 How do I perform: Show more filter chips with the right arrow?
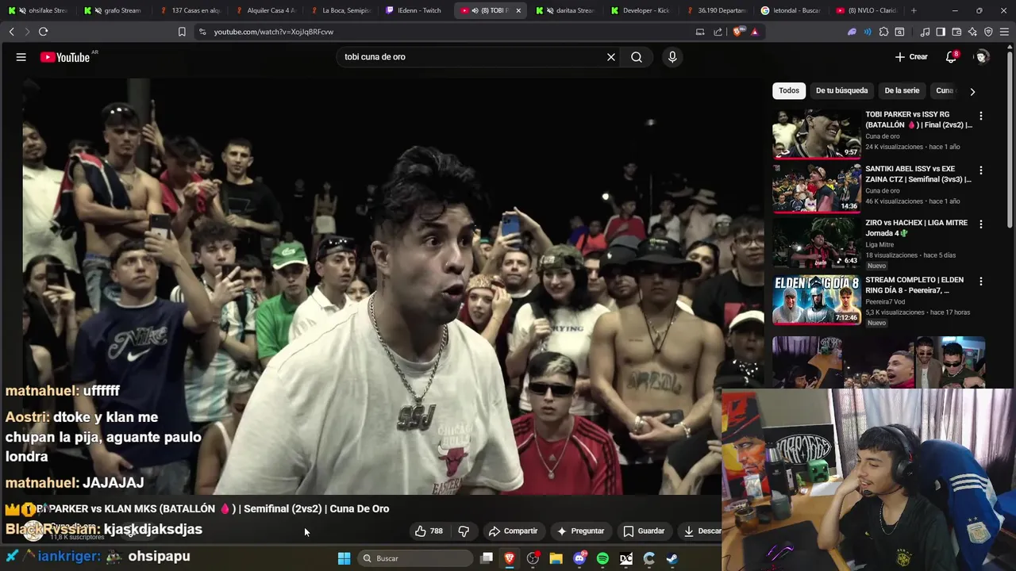972,91
